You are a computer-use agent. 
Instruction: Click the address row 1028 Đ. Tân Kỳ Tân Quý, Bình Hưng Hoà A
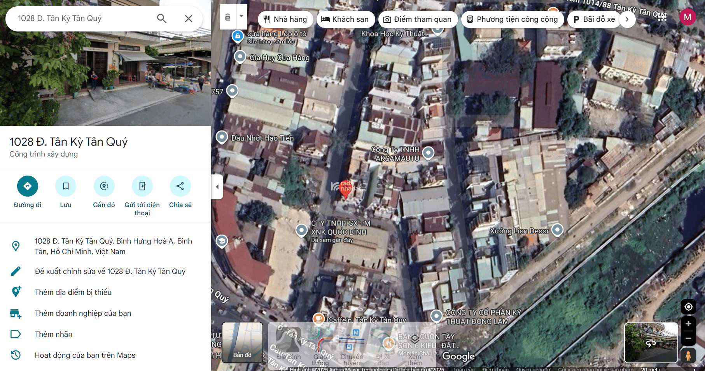(x=105, y=246)
